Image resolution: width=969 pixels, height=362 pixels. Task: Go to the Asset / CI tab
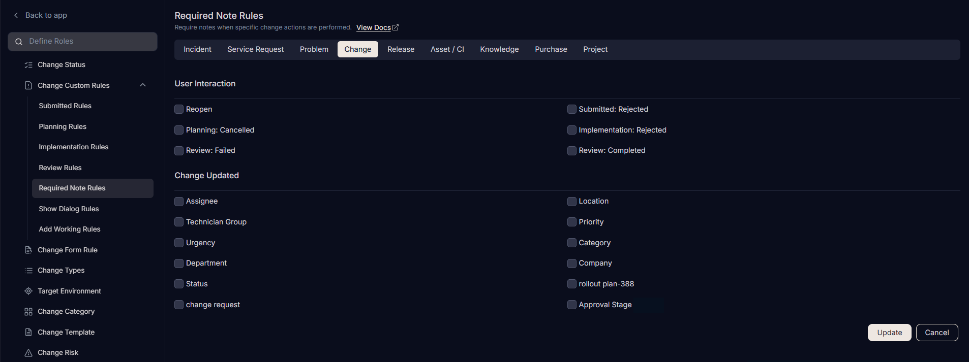(447, 49)
